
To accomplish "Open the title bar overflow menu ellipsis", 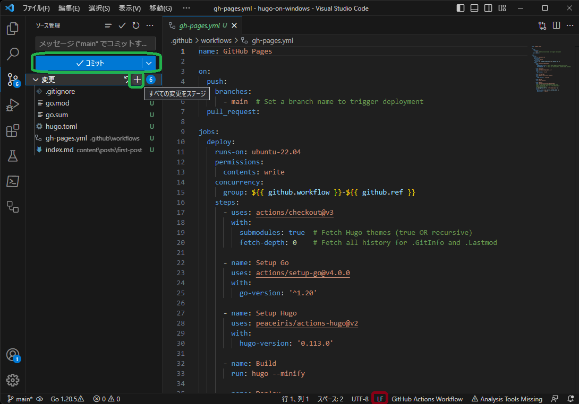I will pos(186,8).
